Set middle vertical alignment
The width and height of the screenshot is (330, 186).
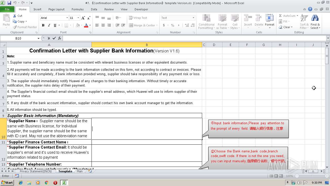coord(103,18)
